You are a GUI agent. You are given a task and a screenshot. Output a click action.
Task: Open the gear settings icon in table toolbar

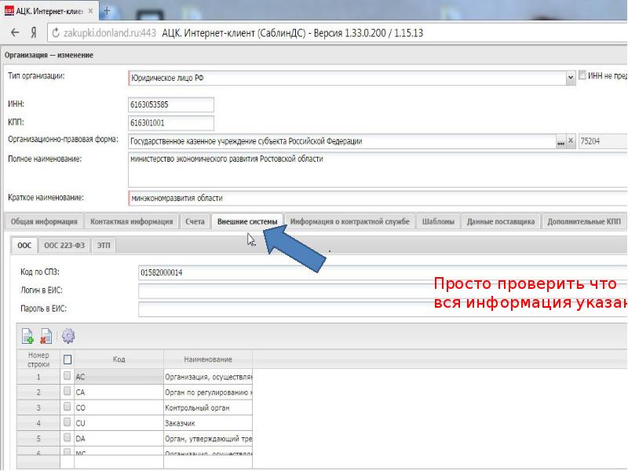[68, 336]
